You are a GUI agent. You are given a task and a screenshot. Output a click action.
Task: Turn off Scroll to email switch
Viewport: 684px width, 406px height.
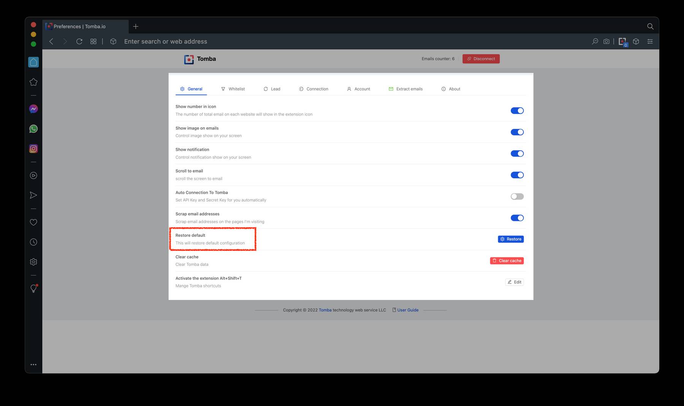(x=517, y=175)
